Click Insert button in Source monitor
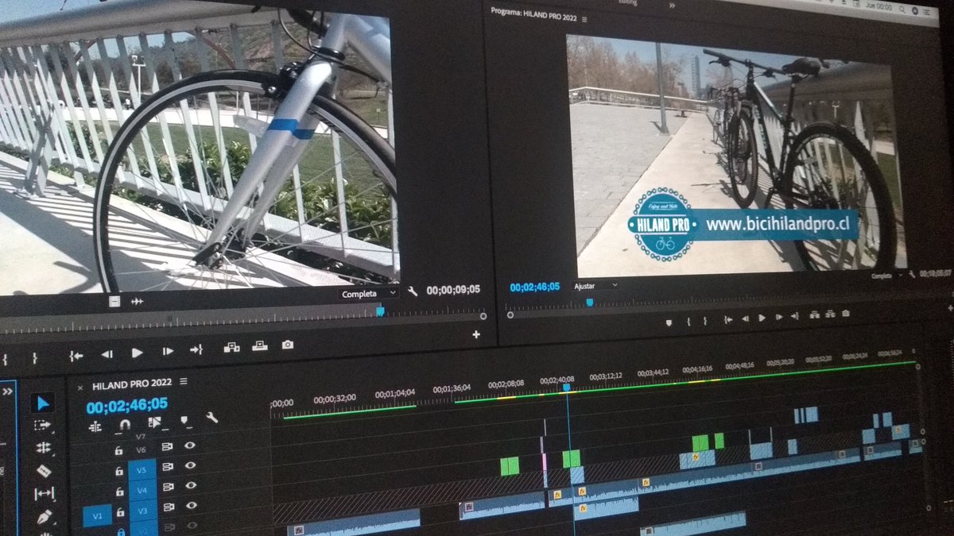The width and height of the screenshot is (954, 536). click(x=231, y=347)
